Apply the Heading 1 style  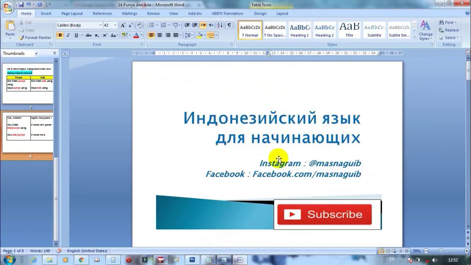300,30
